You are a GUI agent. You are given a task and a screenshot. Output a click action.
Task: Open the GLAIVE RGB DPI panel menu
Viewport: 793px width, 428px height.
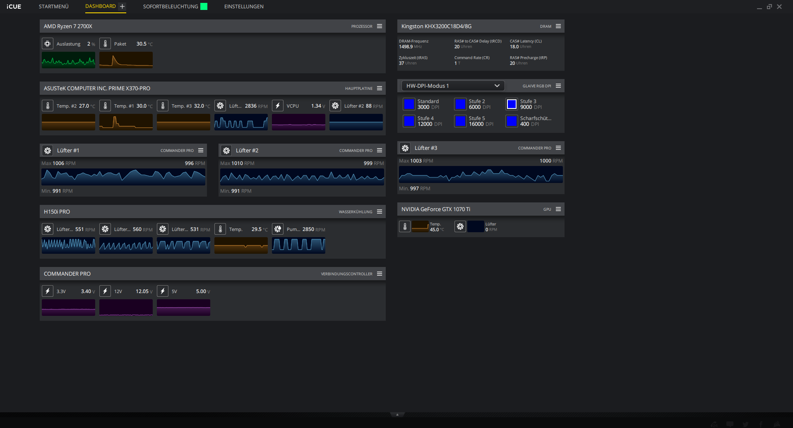[x=558, y=86]
